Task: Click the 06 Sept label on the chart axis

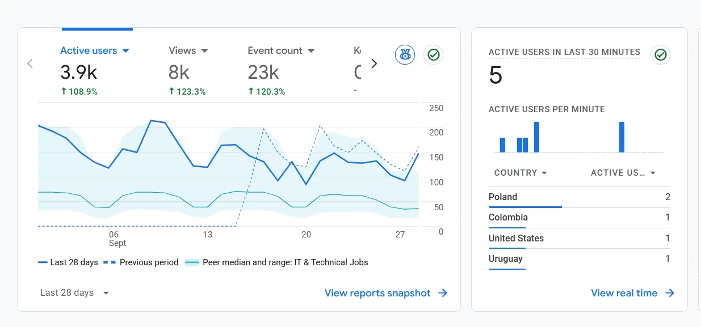Action: 117,239
